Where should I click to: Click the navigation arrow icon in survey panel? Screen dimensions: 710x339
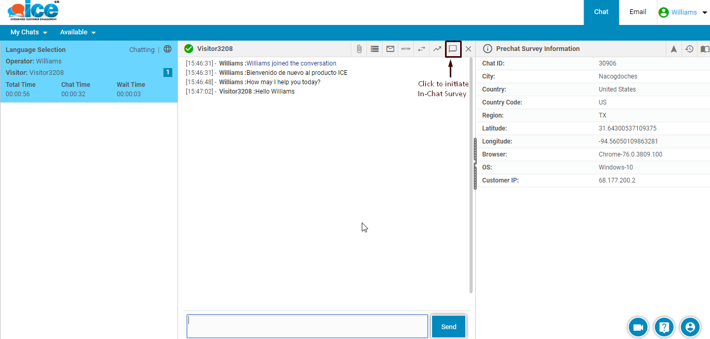[674, 49]
